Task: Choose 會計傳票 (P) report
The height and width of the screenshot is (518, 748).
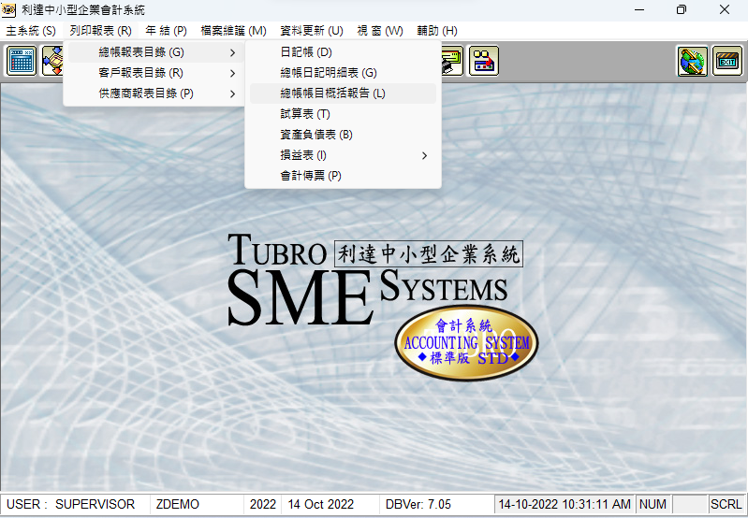Action: (x=343, y=176)
